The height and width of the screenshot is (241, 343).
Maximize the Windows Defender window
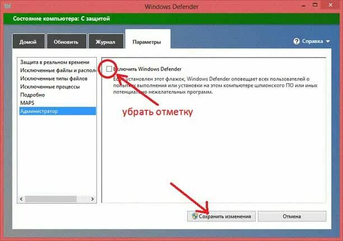[315, 5]
